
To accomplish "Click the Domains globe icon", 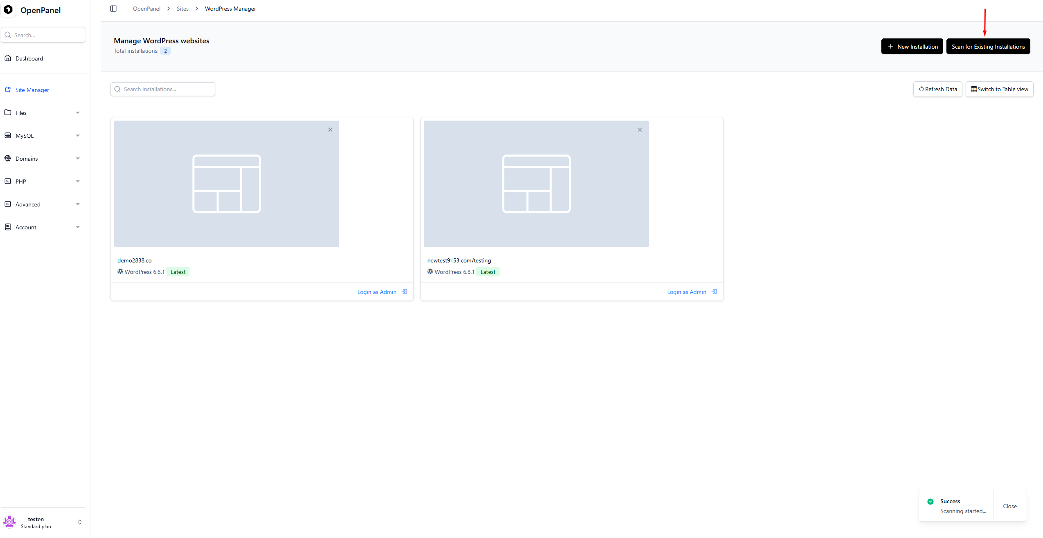I will (x=8, y=158).
